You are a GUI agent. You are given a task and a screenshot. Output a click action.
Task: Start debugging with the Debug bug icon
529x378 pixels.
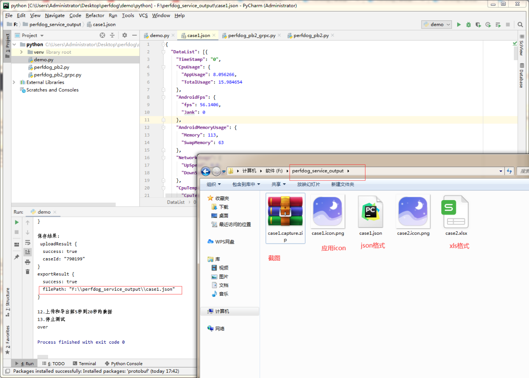469,25
